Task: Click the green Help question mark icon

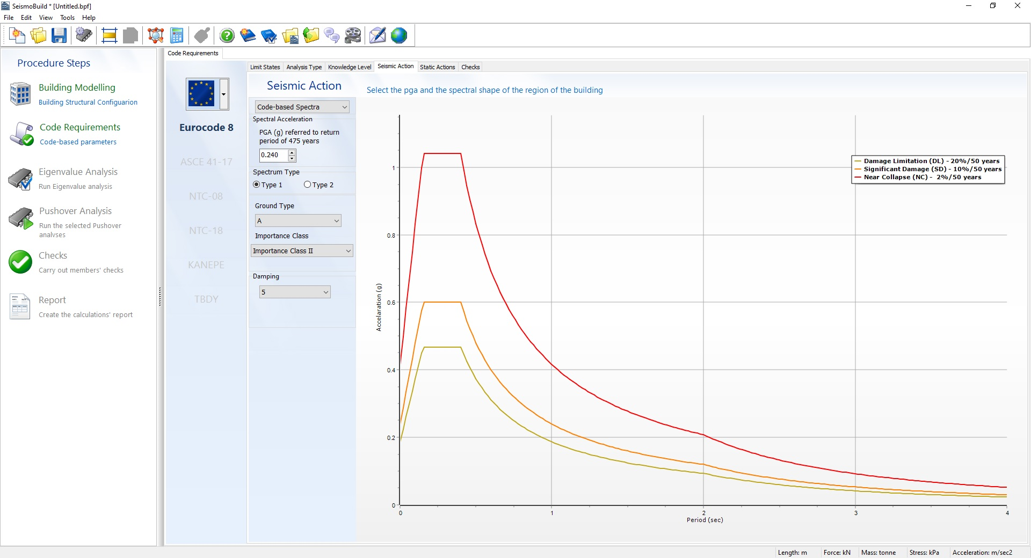Action: point(227,36)
